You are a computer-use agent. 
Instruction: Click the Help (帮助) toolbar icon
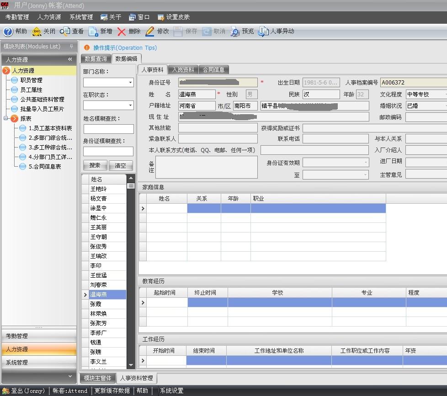(8, 32)
